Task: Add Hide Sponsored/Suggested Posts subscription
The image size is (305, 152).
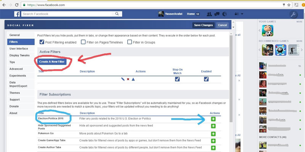Action: coord(213,126)
